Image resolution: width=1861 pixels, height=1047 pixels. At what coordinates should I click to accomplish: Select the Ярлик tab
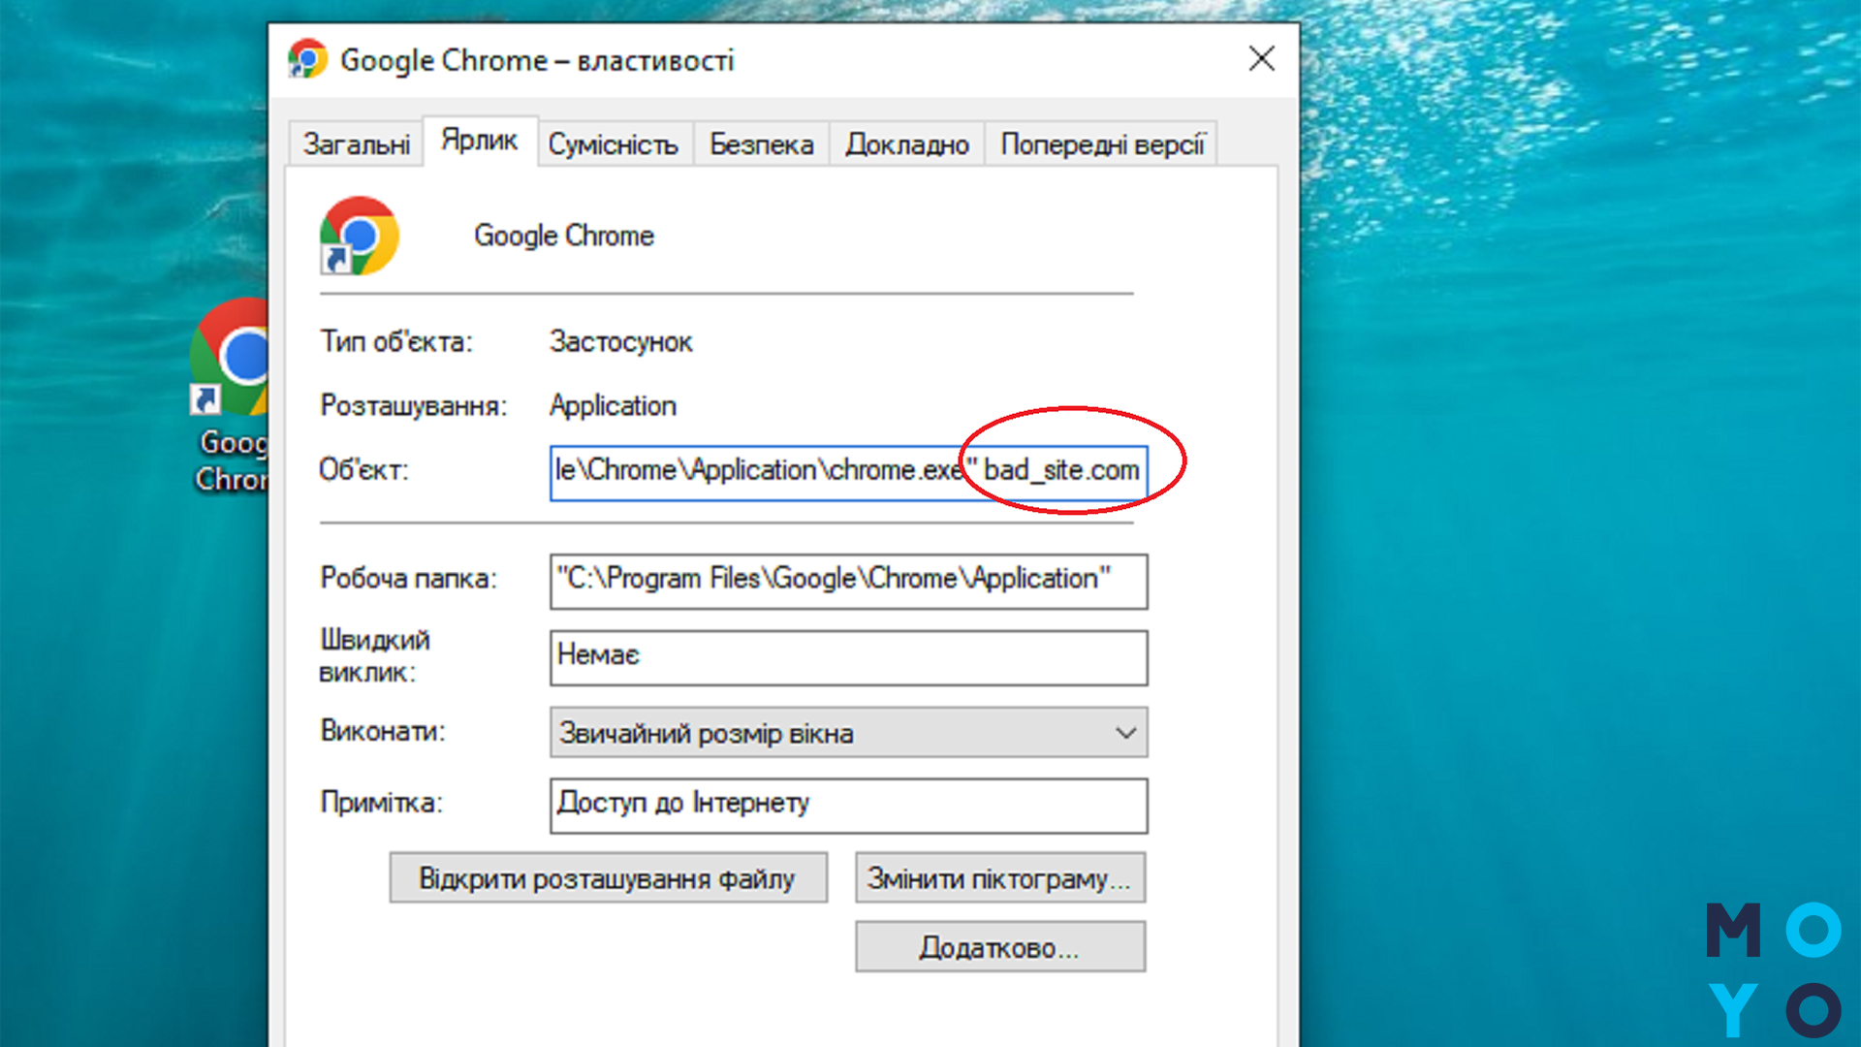(480, 141)
